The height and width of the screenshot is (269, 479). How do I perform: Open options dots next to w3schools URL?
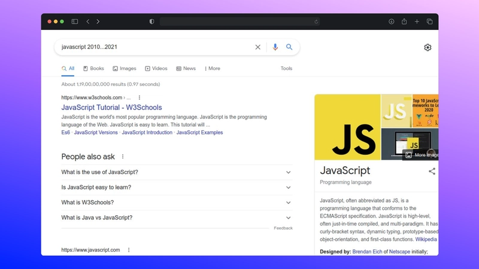pos(140,97)
